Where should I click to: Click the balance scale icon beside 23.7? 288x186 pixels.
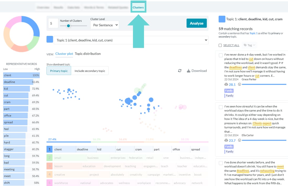click(x=226, y=140)
